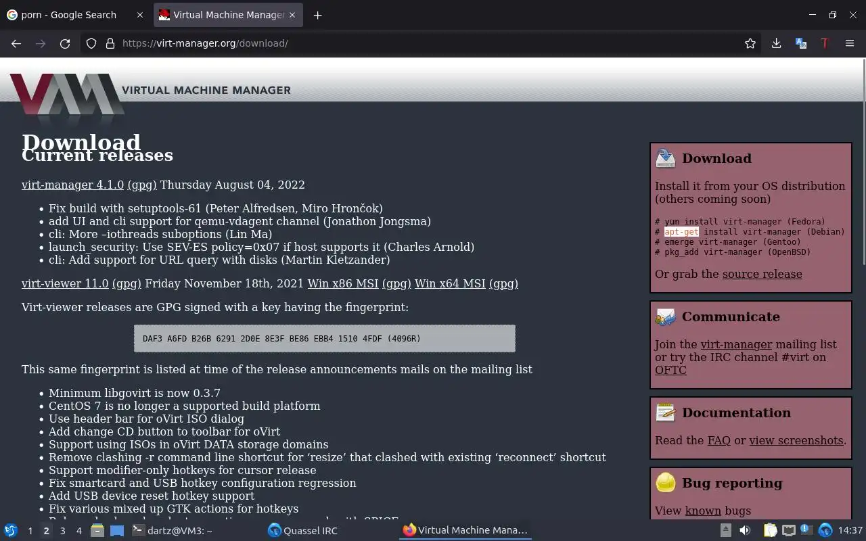The image size is (866, 541).
Task: Click the 'yum install virt-manager (Fedora)' line
Action: 740,222
